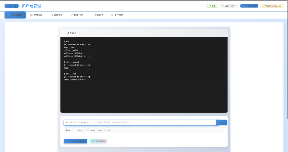Switch to the 进程管理 tab
288x152 pixels.
57,15
